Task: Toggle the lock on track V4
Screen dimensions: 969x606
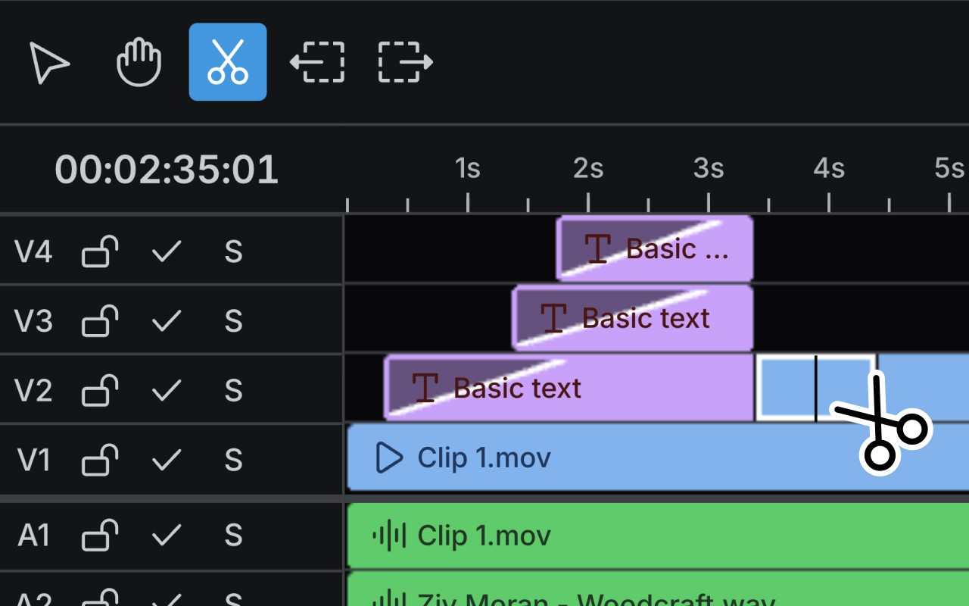Action: [x=100, y=251]
